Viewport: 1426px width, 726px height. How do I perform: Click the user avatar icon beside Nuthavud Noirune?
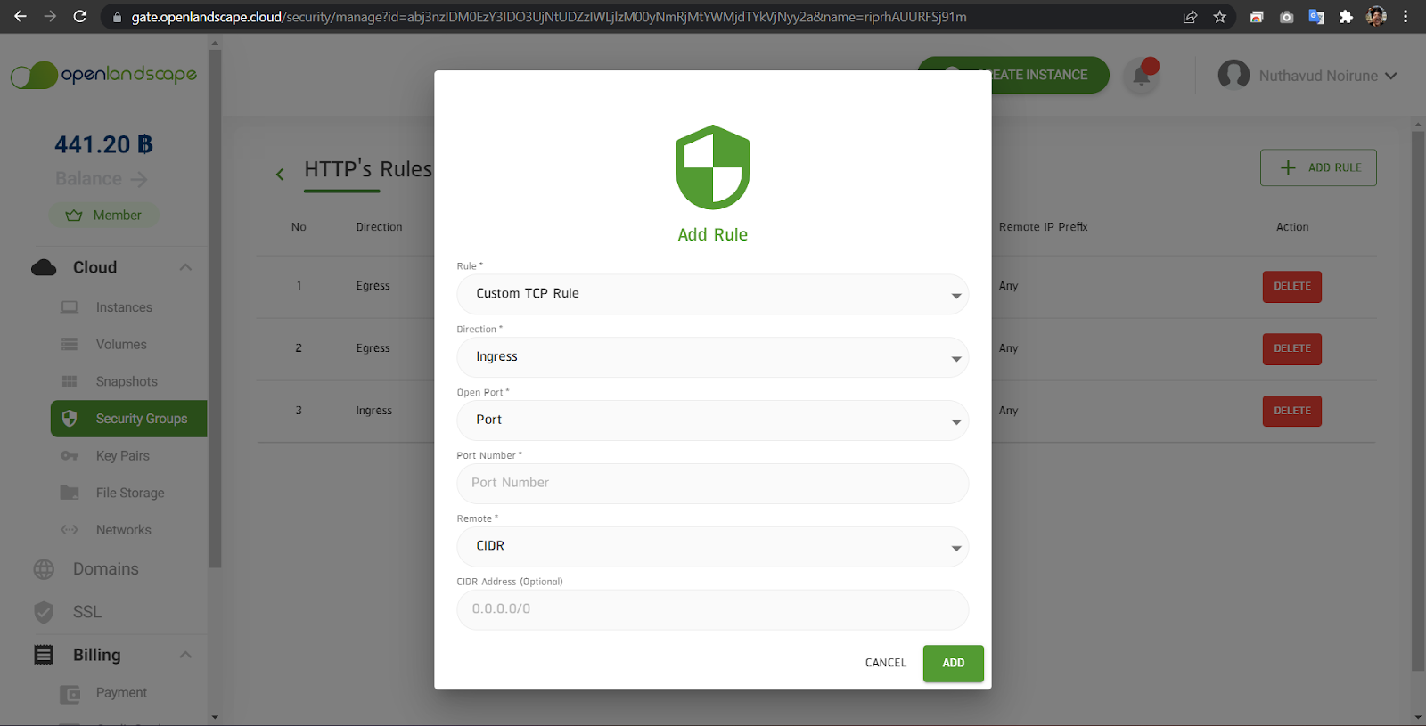coord(1233,76)
